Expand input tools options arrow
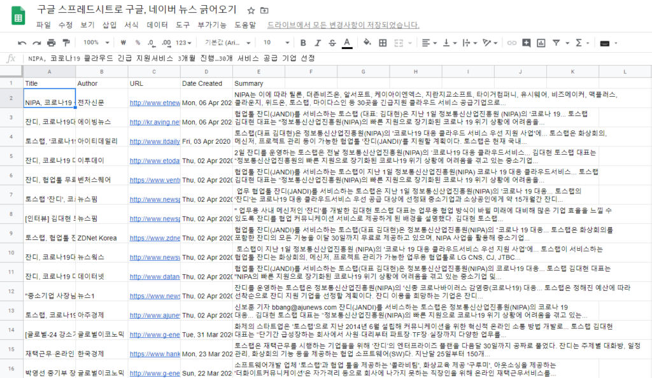Image resolution: width=652 pixels, height=378 pixels. [616, 43]
